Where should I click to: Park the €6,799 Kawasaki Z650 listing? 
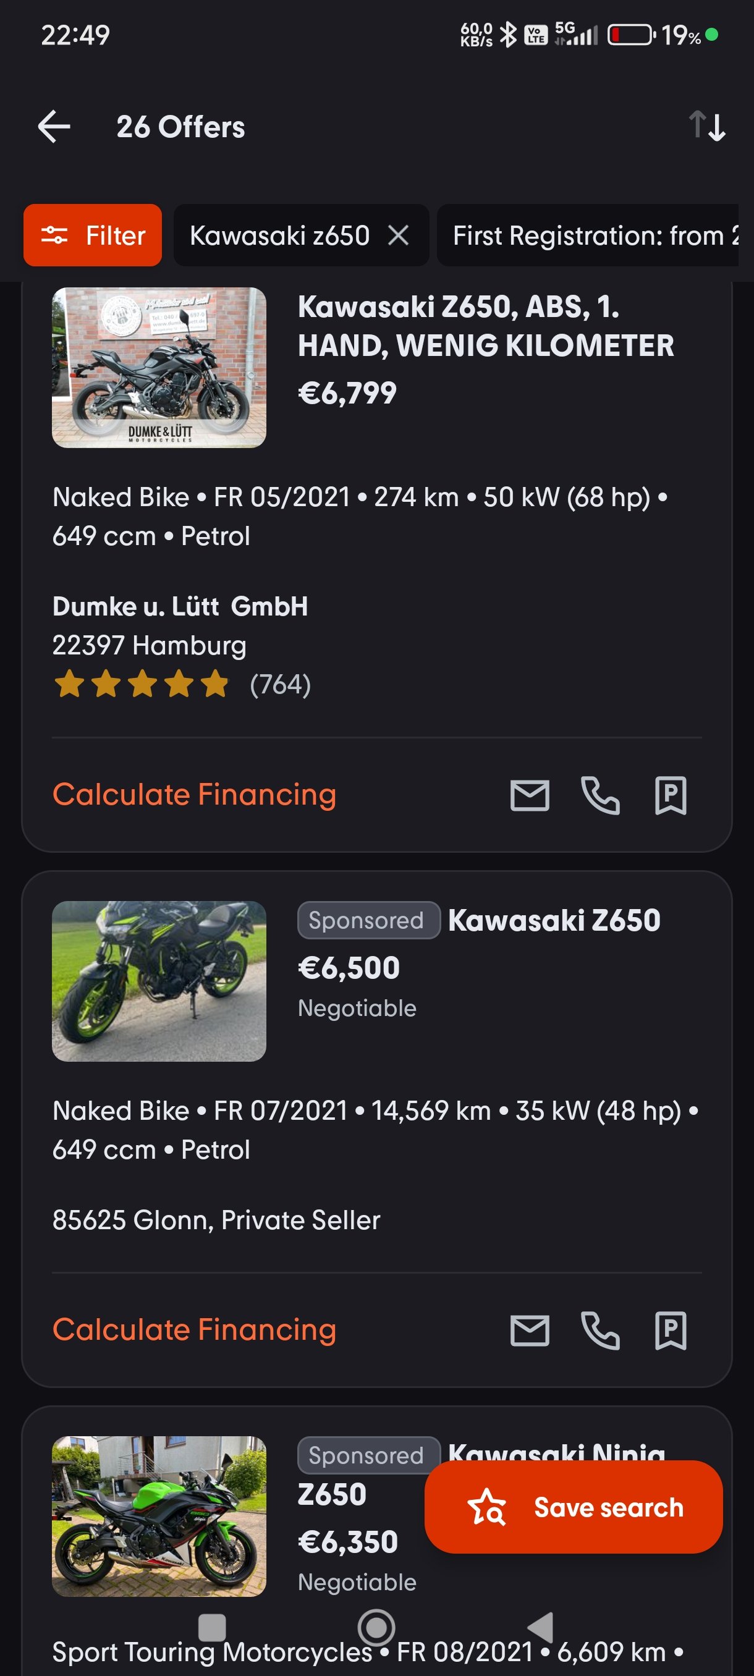[671, 795]
